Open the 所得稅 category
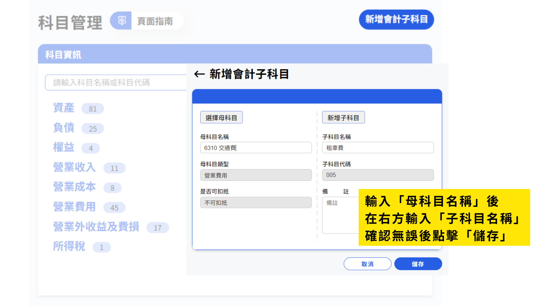The width and height of the screenshot is (544, 306). pos(69,246)
